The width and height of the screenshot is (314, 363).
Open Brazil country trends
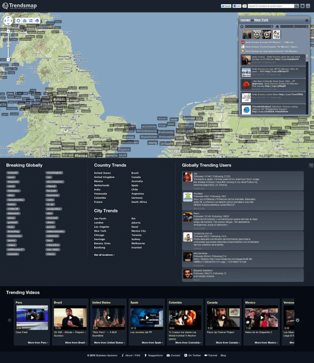coord(135,173)
